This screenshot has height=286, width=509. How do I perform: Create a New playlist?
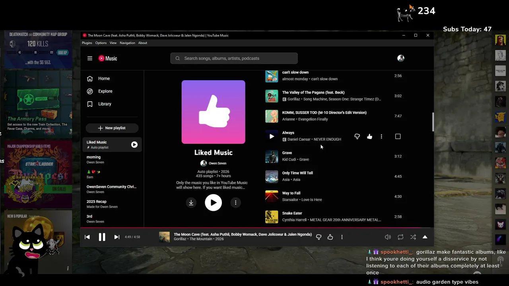[112, 128]
